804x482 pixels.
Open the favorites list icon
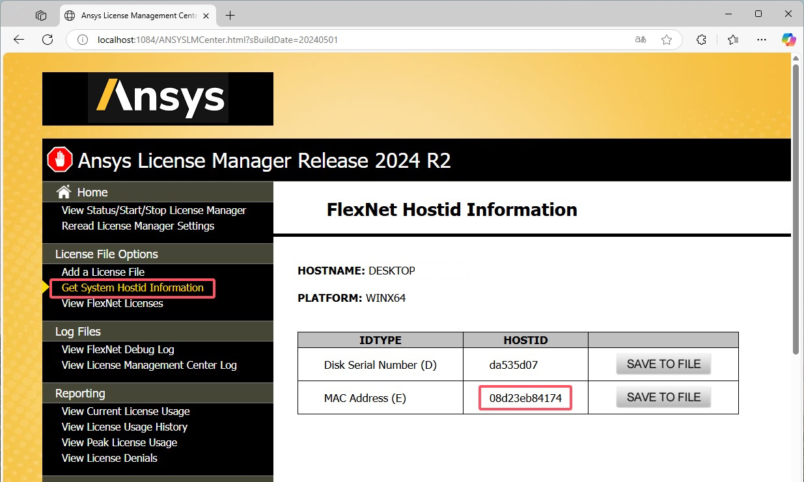[733, 40]
